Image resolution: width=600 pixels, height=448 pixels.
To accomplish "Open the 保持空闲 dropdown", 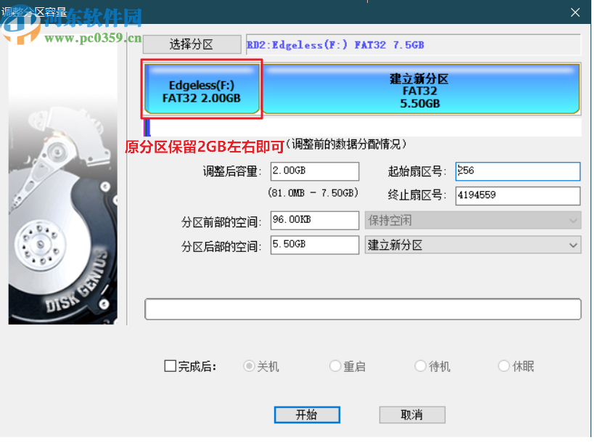I will (x=472, y=221).
